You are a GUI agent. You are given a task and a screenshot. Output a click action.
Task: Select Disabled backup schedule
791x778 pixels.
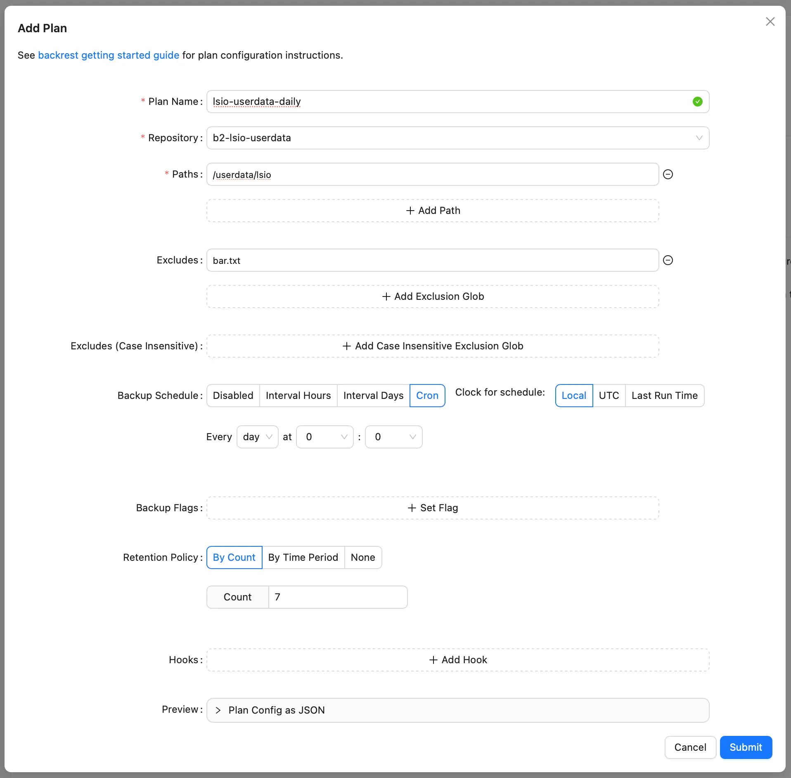(x=233, y=396)
